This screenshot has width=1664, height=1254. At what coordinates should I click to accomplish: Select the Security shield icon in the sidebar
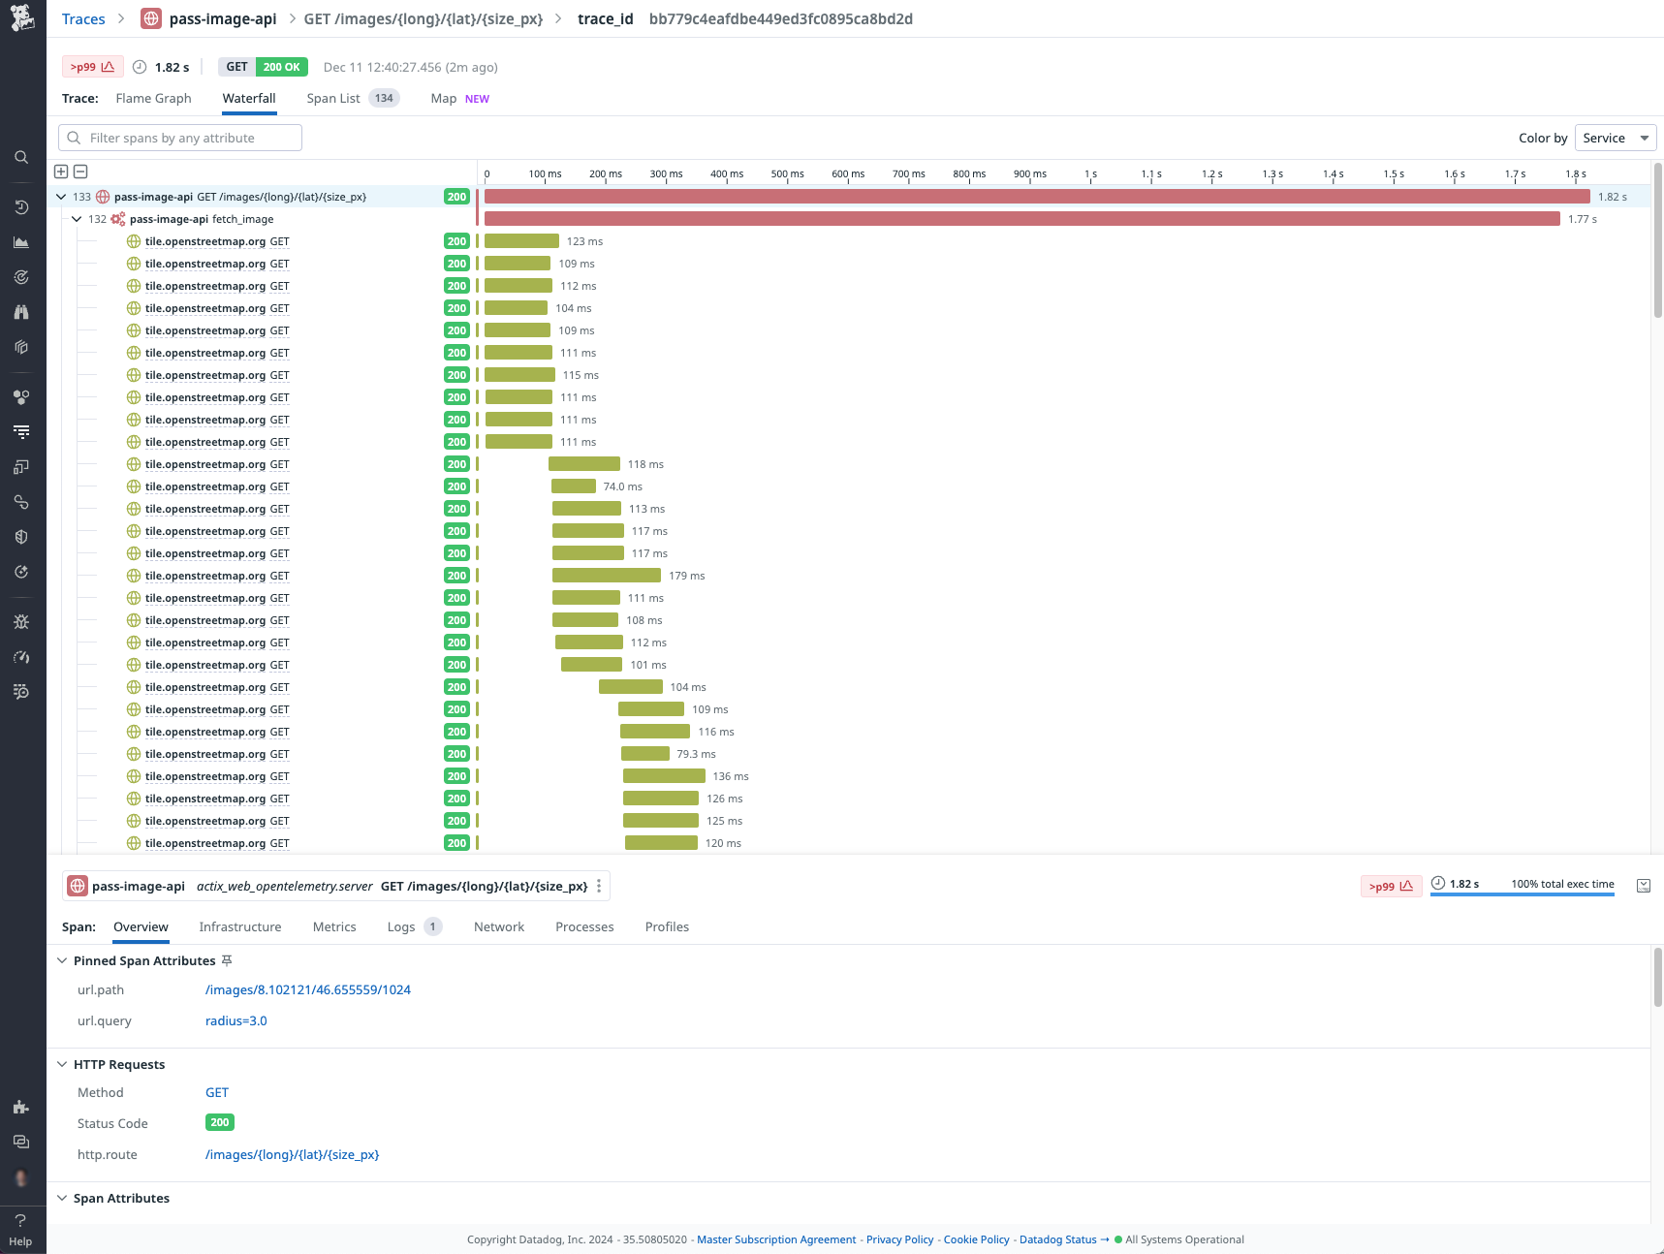coord(21,536)
